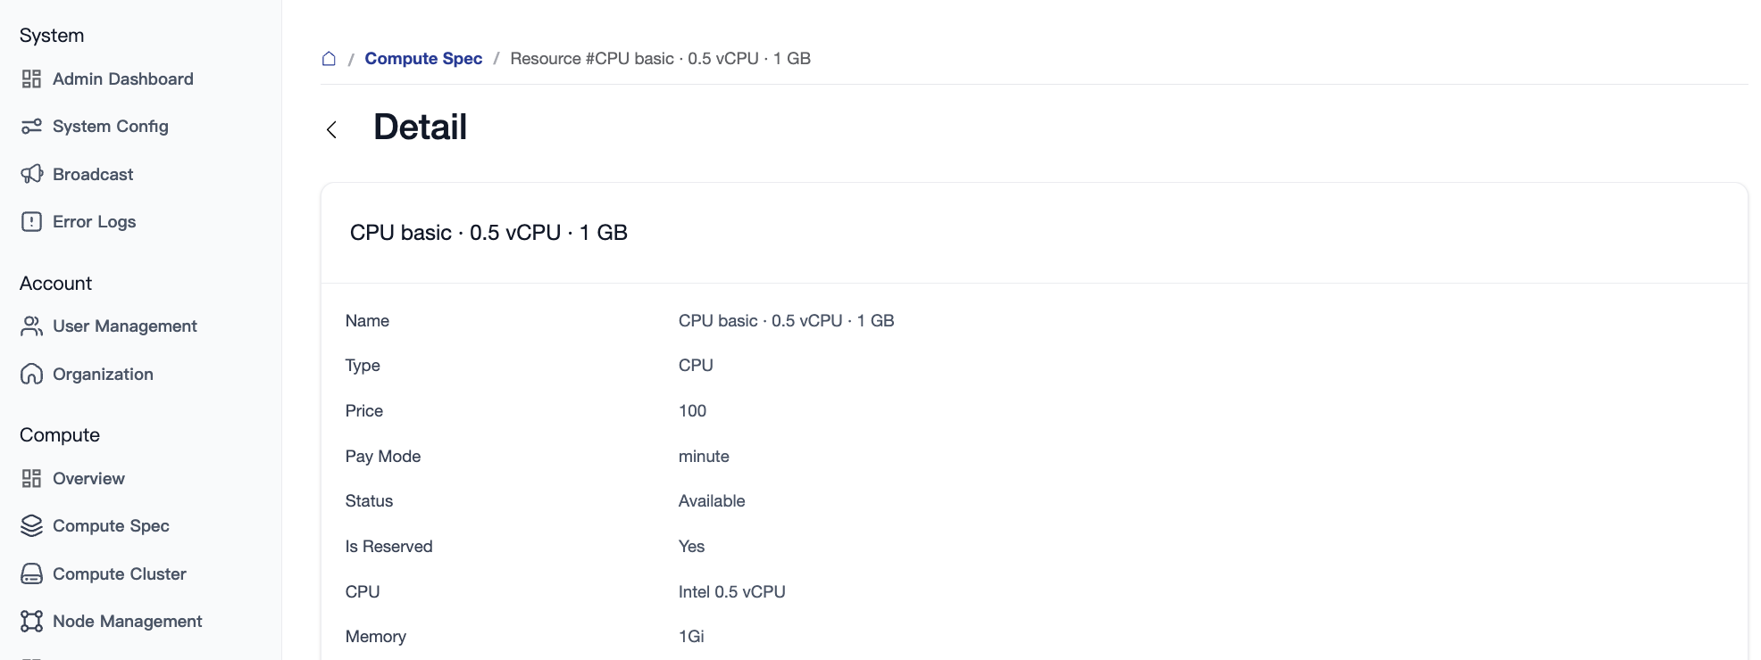Screen dimensions: 1761x660
Task: Open the Broadcast menu item
Action: point(93,174)
